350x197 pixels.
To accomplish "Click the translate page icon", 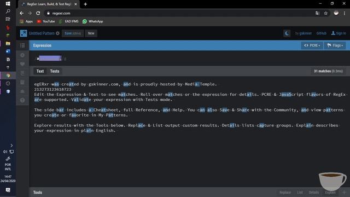I will [317, 13].
